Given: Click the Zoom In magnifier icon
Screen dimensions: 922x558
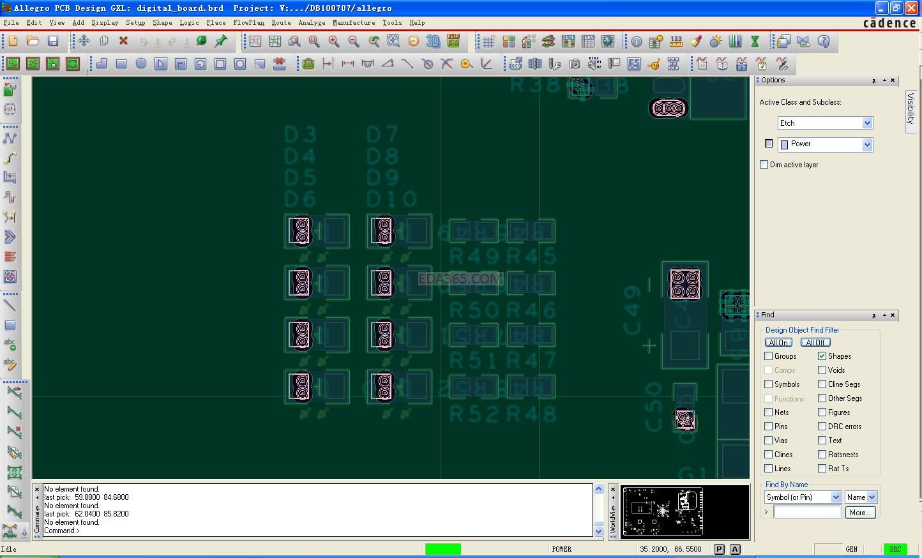Looking at the screenshot, I should point(334,41).
